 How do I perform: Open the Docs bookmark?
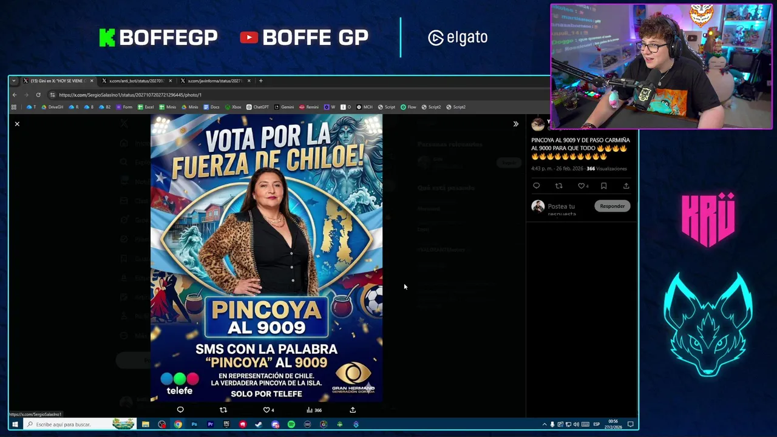(211, 107)
